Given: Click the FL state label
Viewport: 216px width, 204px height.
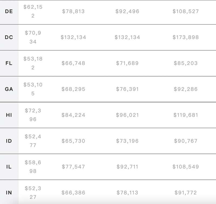Looking at the screenshot, I should tap(9, 63).
